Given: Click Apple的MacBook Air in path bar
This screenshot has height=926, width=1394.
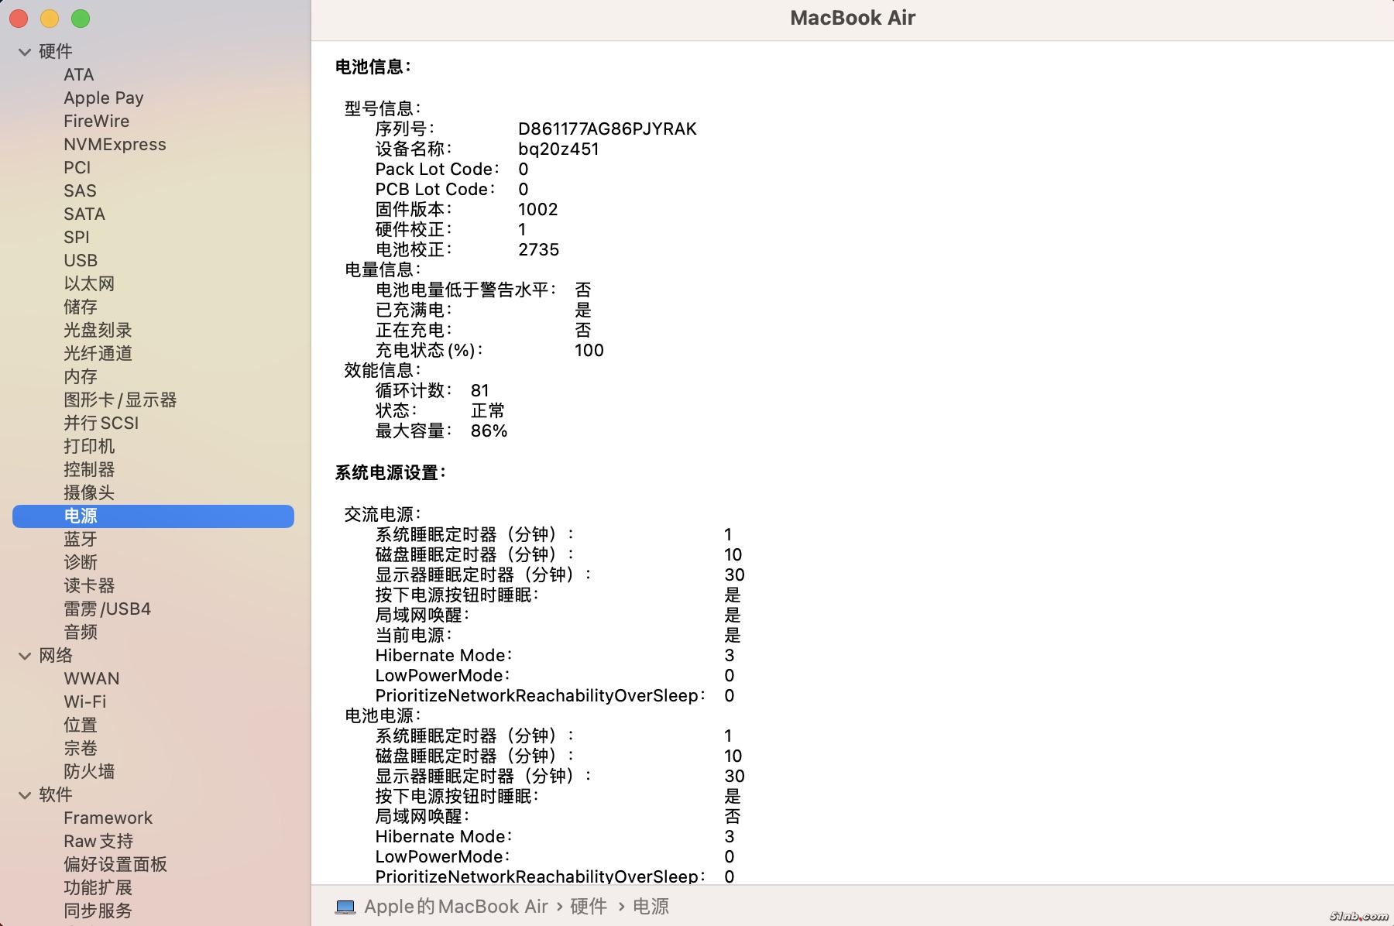Looking at the screenshot, I should click(455, 907).
